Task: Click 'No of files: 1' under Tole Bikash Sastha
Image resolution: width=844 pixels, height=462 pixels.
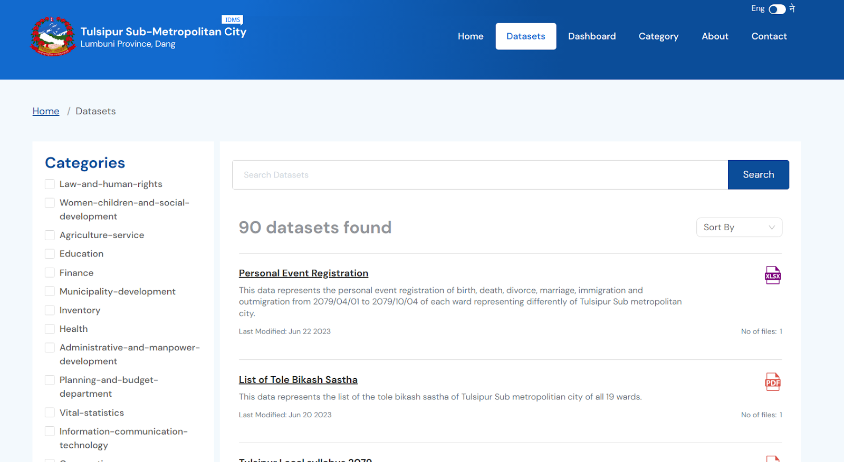Action: click(762, 415)
